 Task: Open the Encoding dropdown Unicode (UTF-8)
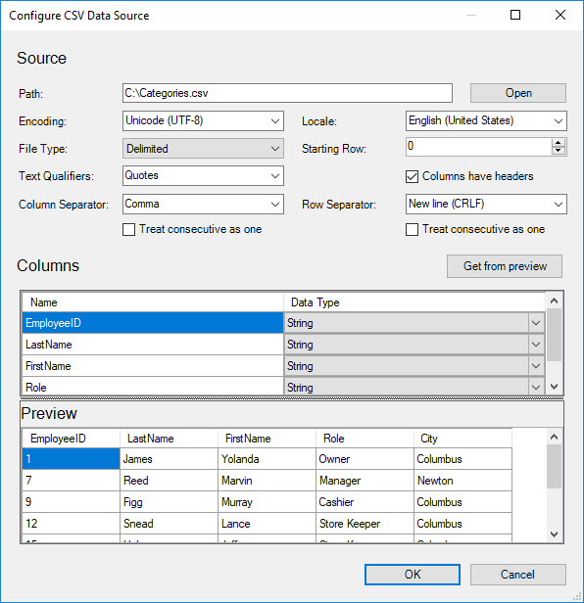[x=203, y=120]
